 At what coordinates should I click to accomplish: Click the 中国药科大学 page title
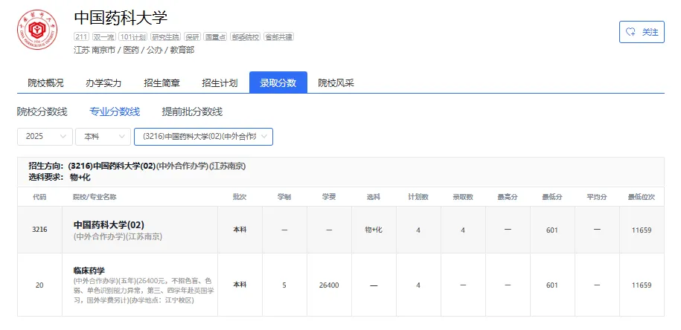(121, 18)
